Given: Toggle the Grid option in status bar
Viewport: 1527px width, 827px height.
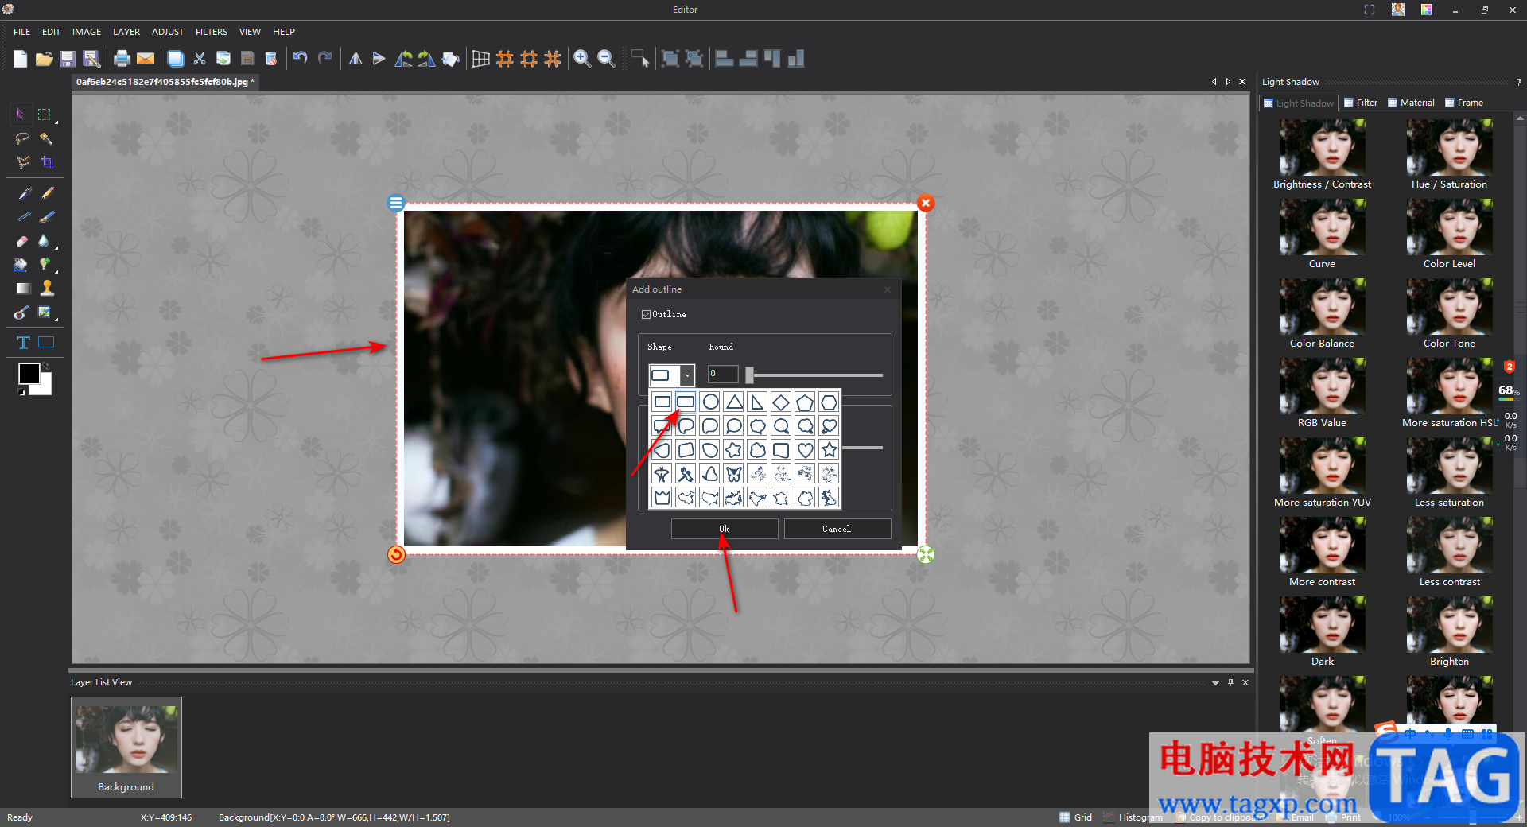Looking at the screenshot, I should (x=1076, y=817).
